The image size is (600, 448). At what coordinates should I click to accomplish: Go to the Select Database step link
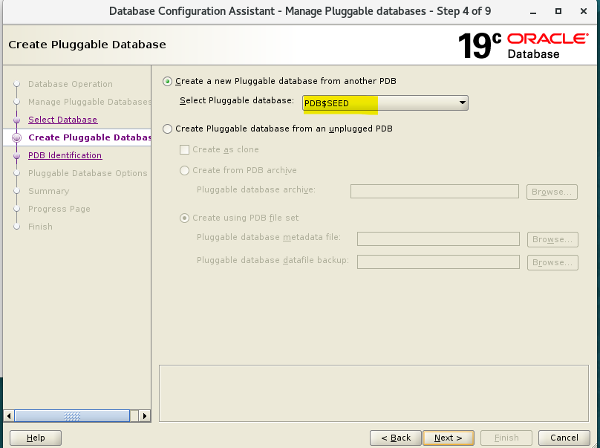tap(63, 120)
